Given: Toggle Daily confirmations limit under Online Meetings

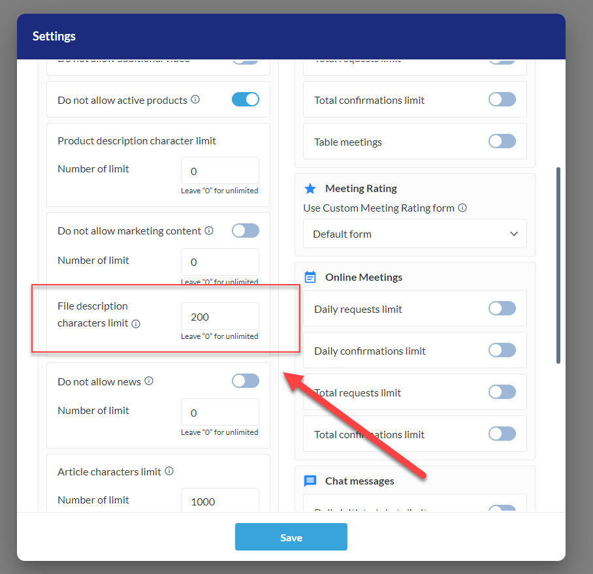Looking at the screenshot, I should pos(502,350).
